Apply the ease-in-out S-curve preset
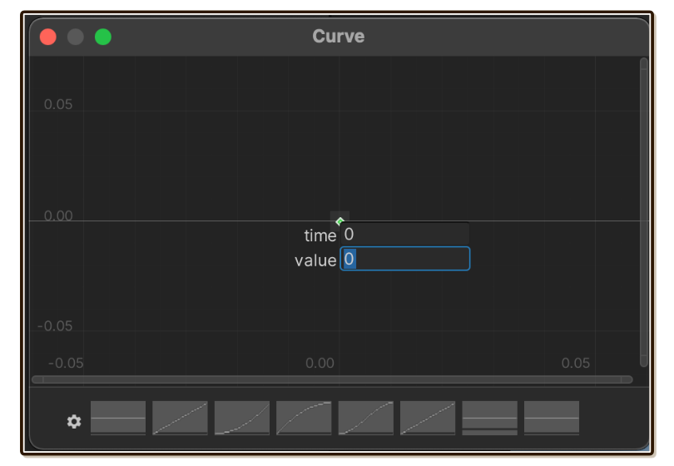Screen dimensions: 674x466 click(x=366, y=418)
